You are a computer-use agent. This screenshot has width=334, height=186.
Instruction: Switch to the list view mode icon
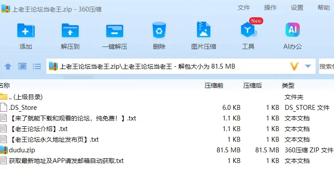[x=37, y=66]
